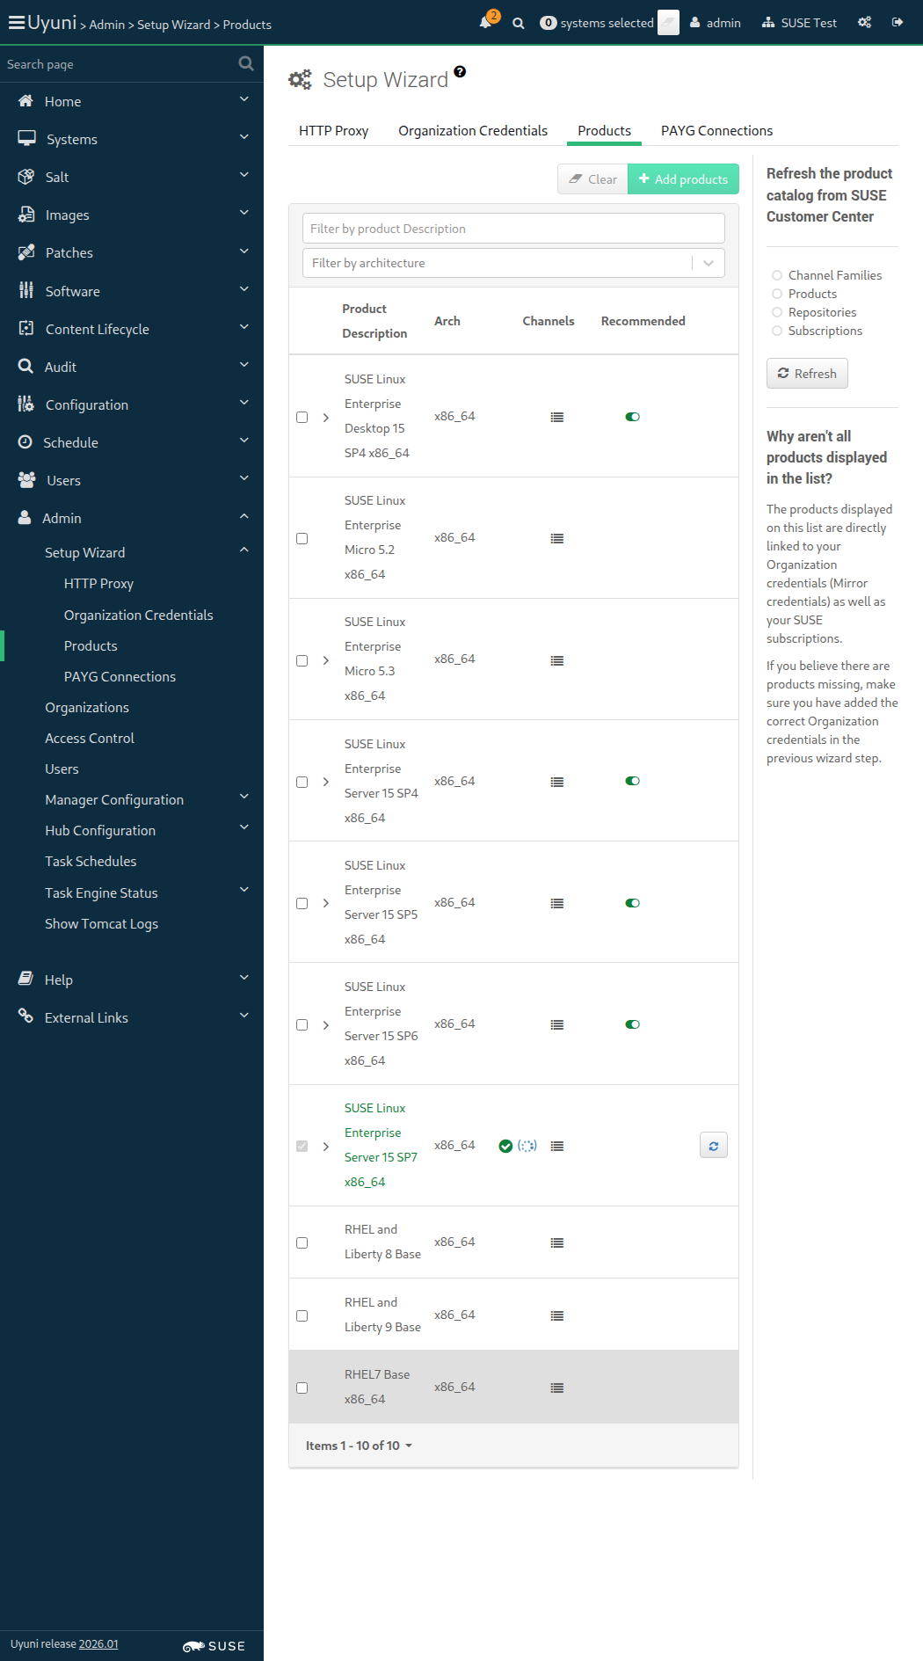Select SUSE Linux Enterprise Micro 5.2 checkbox

[x=302, y=538]
